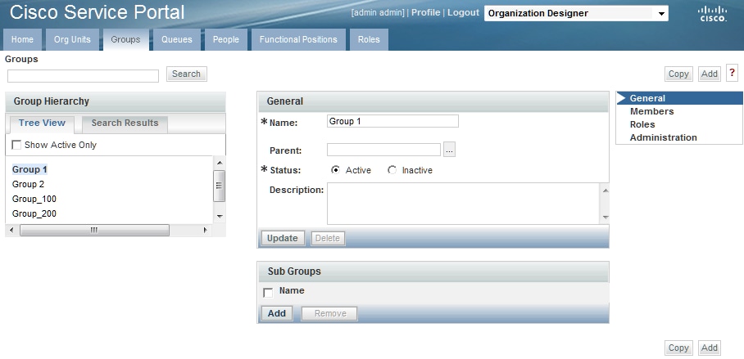Select Group 2 in the tree

point(28,184)
